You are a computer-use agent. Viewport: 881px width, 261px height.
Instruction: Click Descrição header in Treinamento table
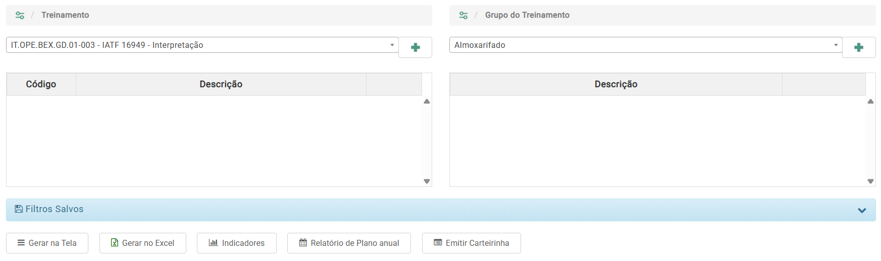click(x=221, y=84)
